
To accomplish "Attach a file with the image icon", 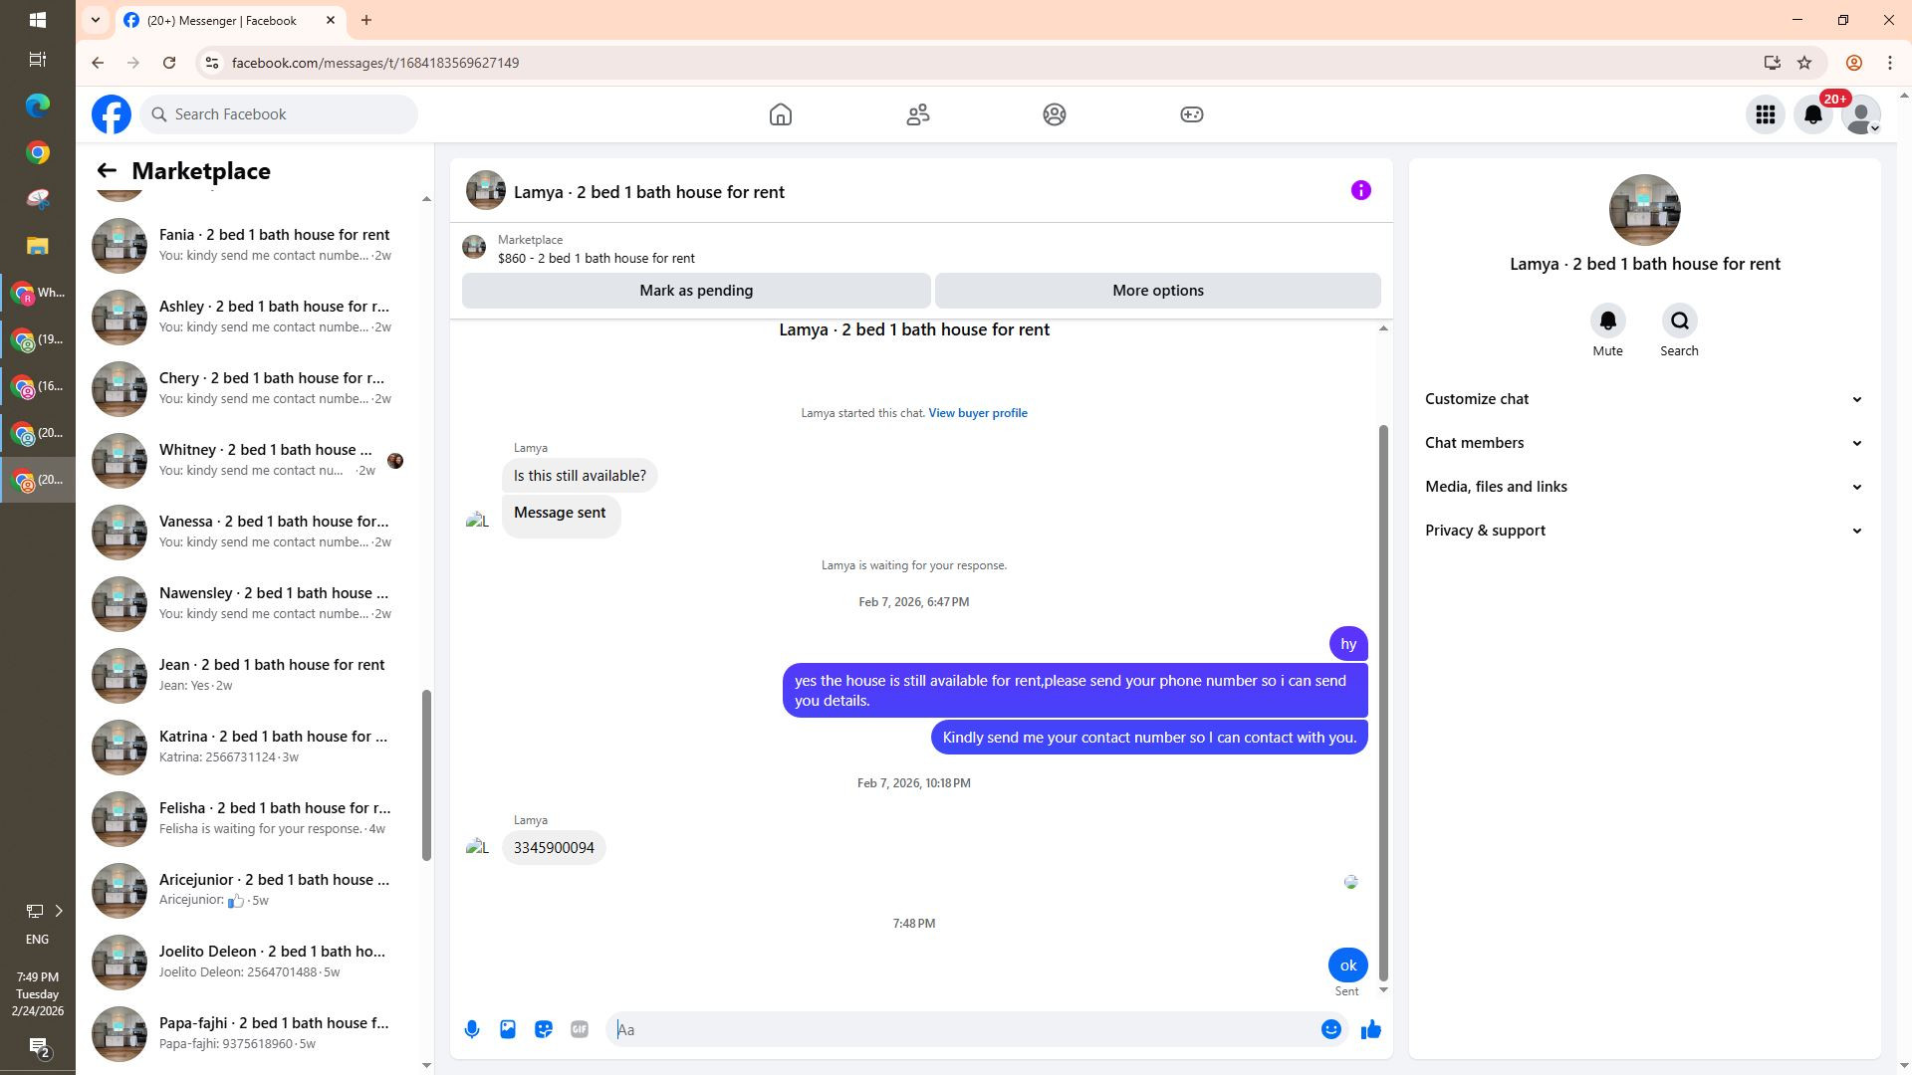I will click(x=508, y=1029).
